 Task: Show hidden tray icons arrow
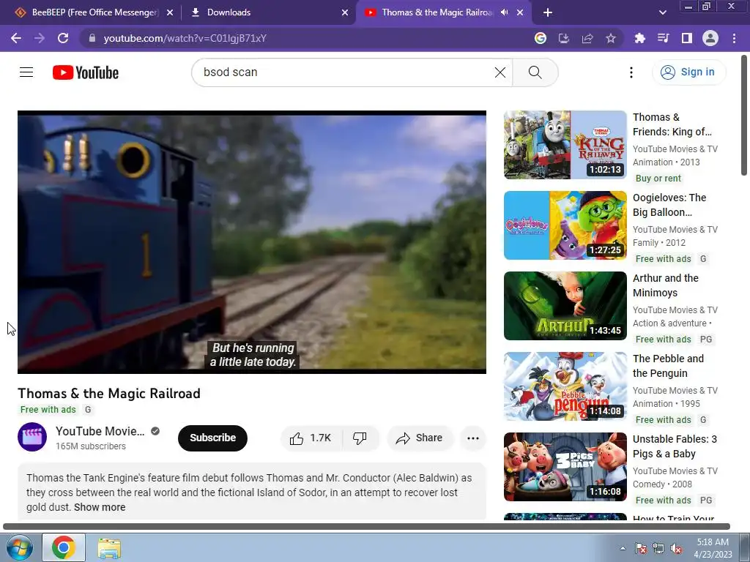tap(623, 548)
